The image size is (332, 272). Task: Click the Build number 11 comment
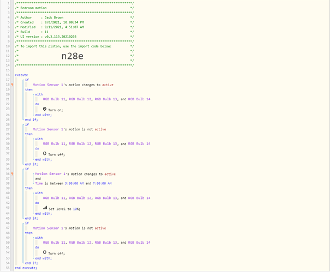click(x=46, y=32)
